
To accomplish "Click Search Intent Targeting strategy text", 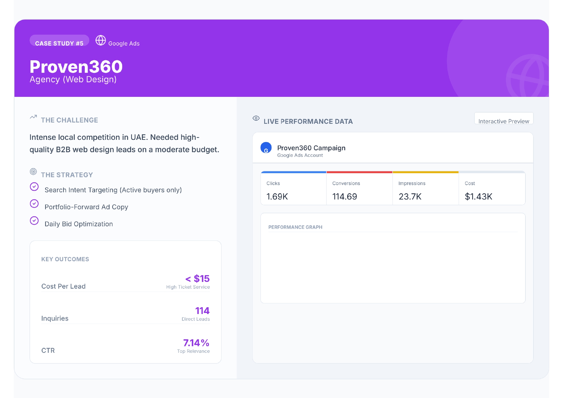I will click(x=113, y=190).
